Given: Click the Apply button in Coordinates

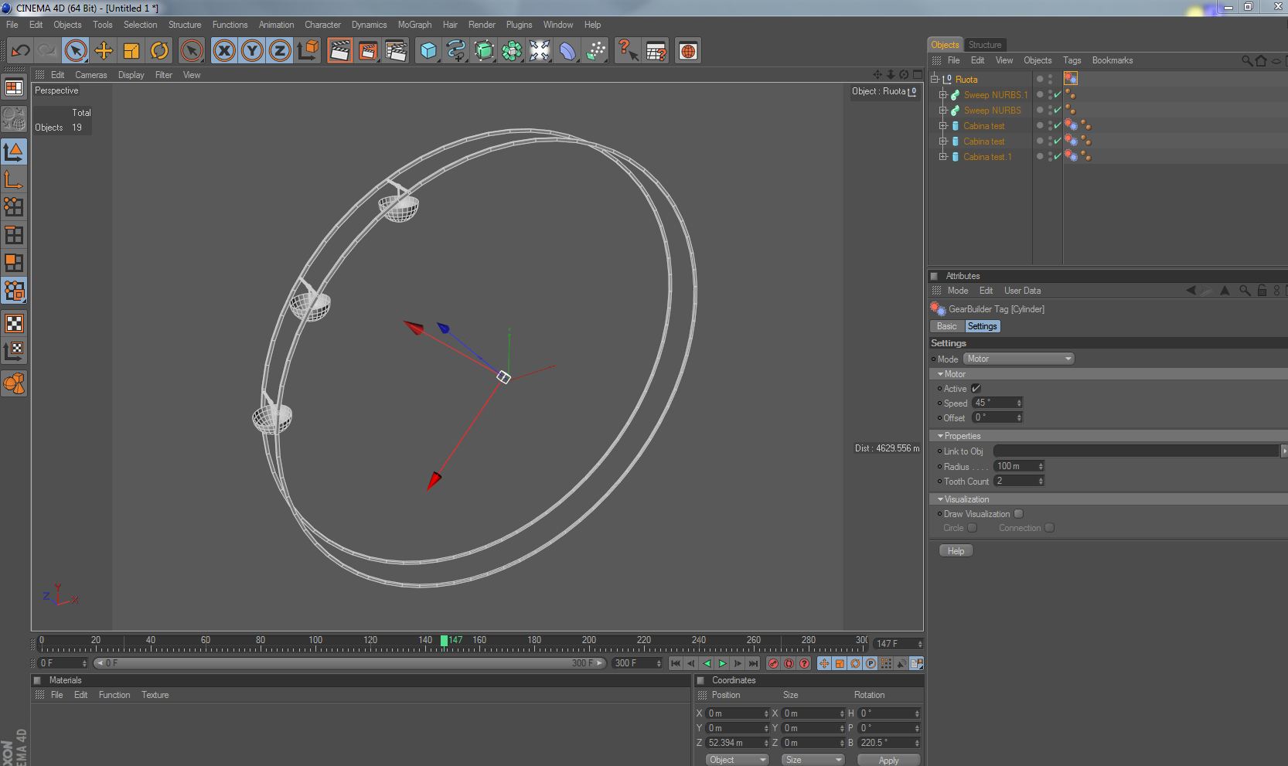Looking at the screenshot, I should tap(888, 760).
